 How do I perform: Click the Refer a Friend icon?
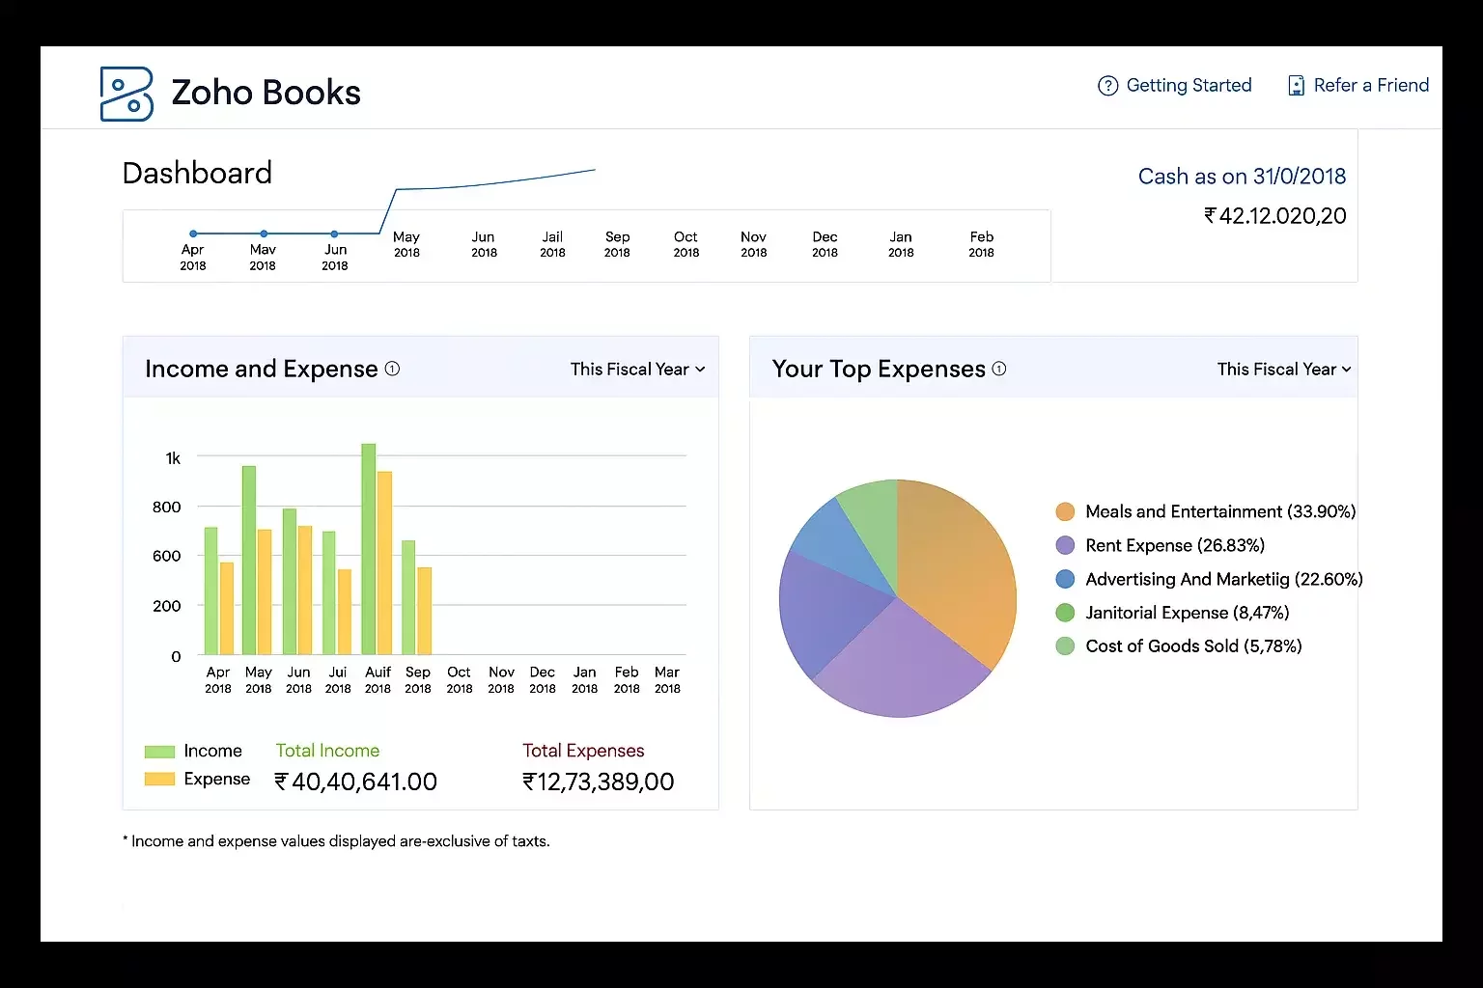click(1296, 86)
